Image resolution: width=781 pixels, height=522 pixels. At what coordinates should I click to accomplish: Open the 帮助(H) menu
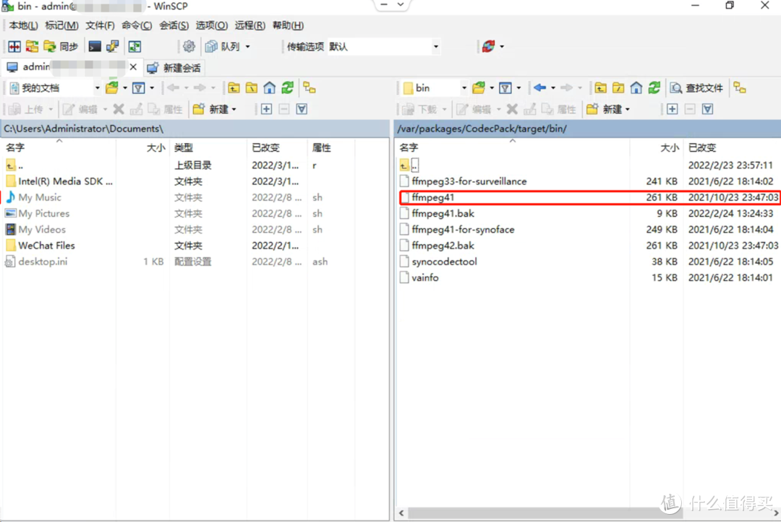pos(287,25)
